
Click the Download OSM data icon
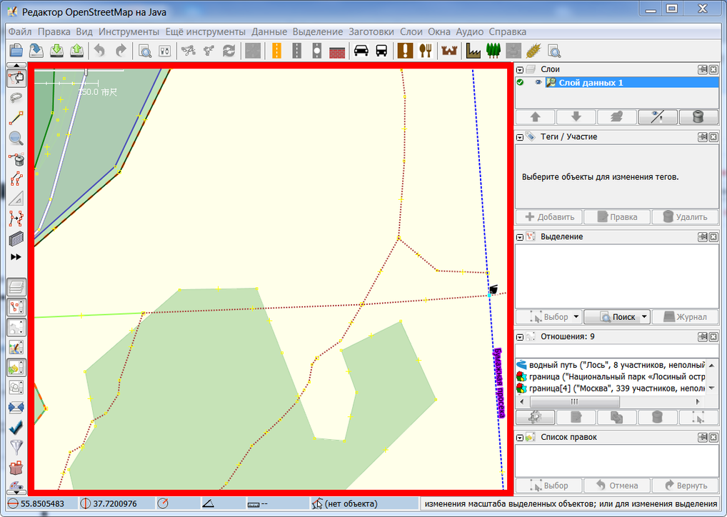pos(57,51)
